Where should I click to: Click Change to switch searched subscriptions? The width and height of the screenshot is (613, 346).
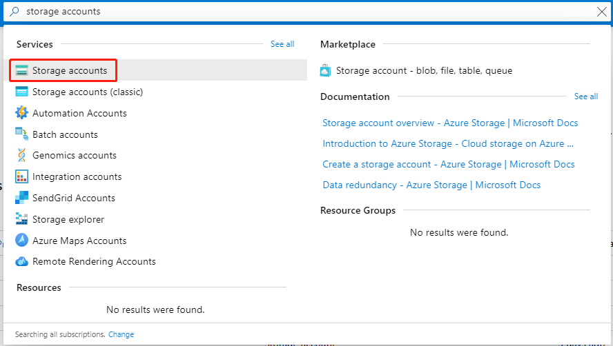coord(121,334)
